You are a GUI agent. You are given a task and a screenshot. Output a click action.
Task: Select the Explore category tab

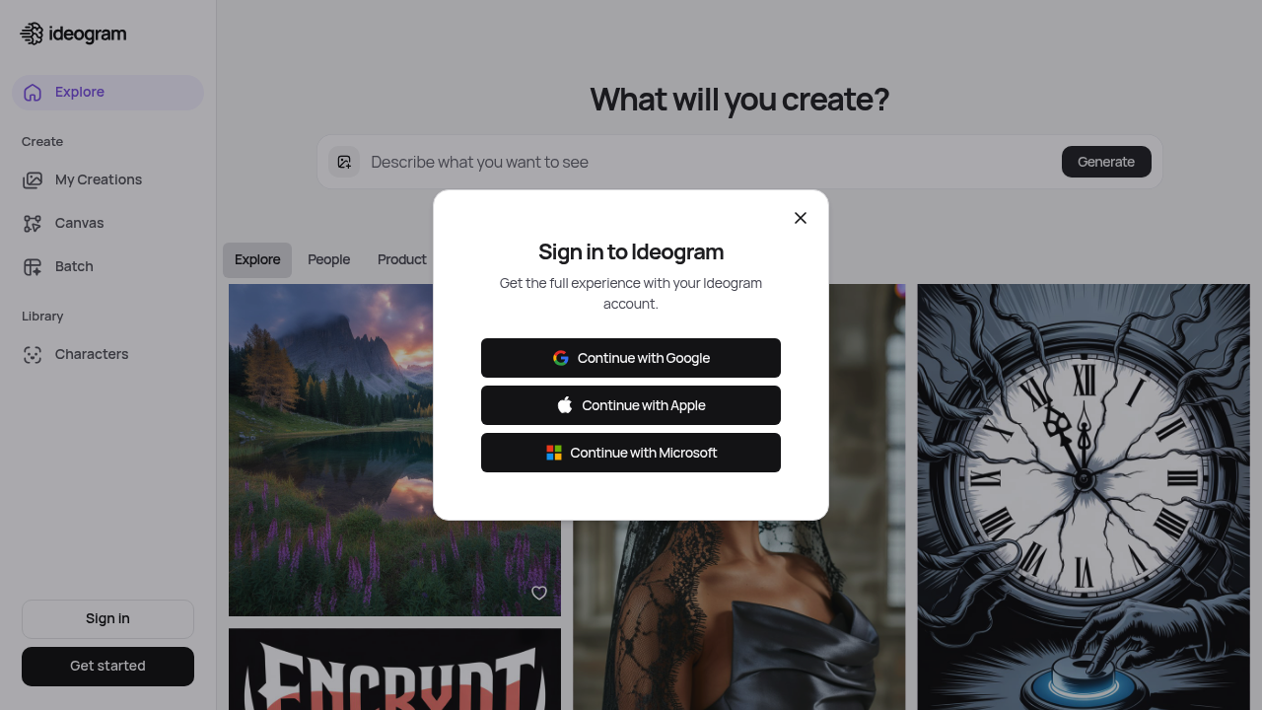pyautogui.click(x=257, y=260)
